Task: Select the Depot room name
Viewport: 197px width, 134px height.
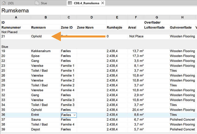Action: 35,129
